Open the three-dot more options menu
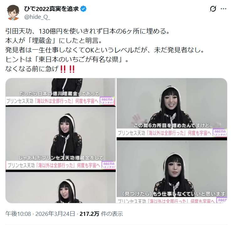 click(223, 9)
